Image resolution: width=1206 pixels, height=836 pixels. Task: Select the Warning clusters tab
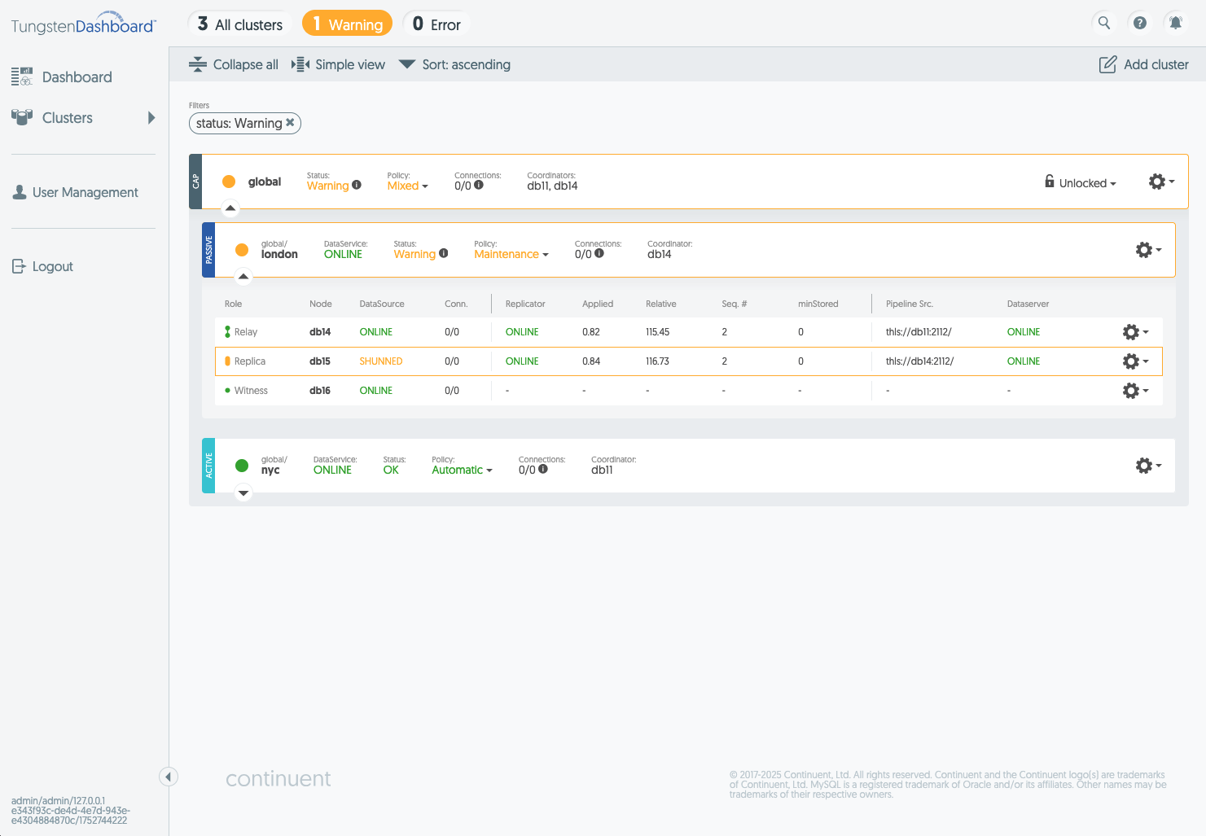tap(347, 24)
